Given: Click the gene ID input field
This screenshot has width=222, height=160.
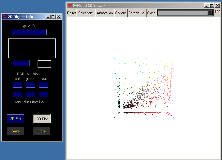Looking at the screenshot, I should click(29, 32).
